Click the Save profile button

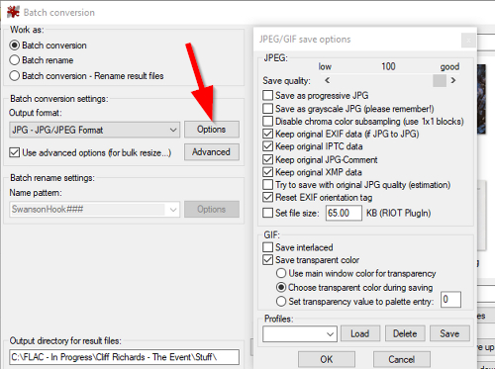tap(449, 333)
